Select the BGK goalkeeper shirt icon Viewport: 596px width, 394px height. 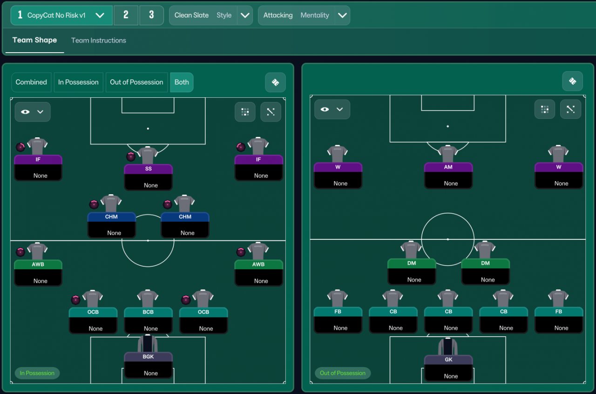[x=148, y=343]
